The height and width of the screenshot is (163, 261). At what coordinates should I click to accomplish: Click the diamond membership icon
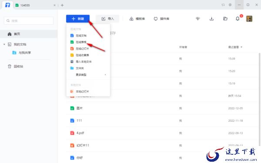[198, 19]
